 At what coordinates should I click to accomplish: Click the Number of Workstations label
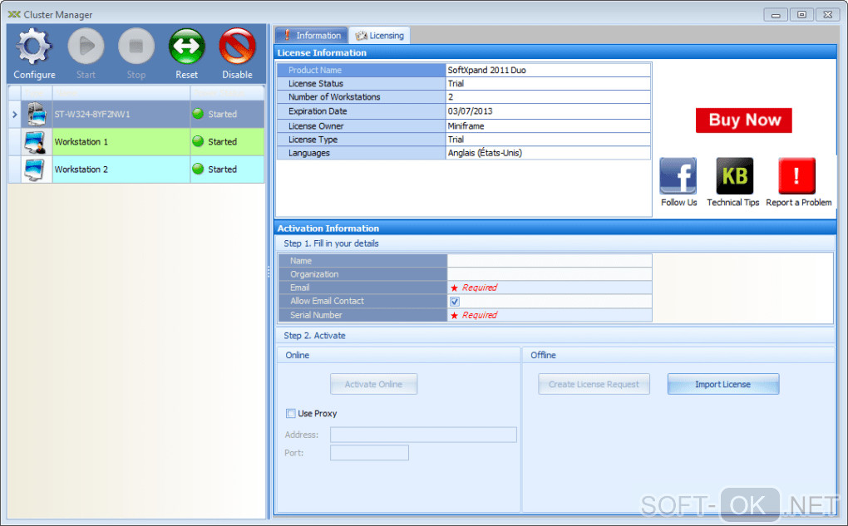pyautogui.click(x=334, y=97)
